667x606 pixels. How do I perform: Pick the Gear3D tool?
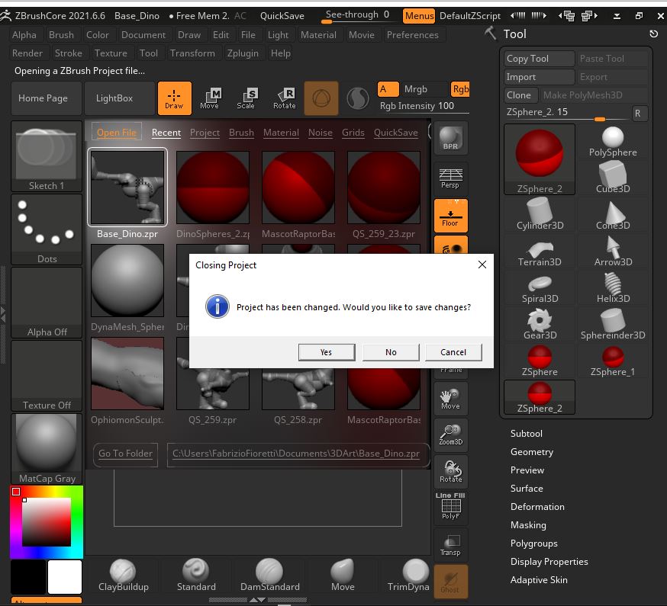pos(540,322)
